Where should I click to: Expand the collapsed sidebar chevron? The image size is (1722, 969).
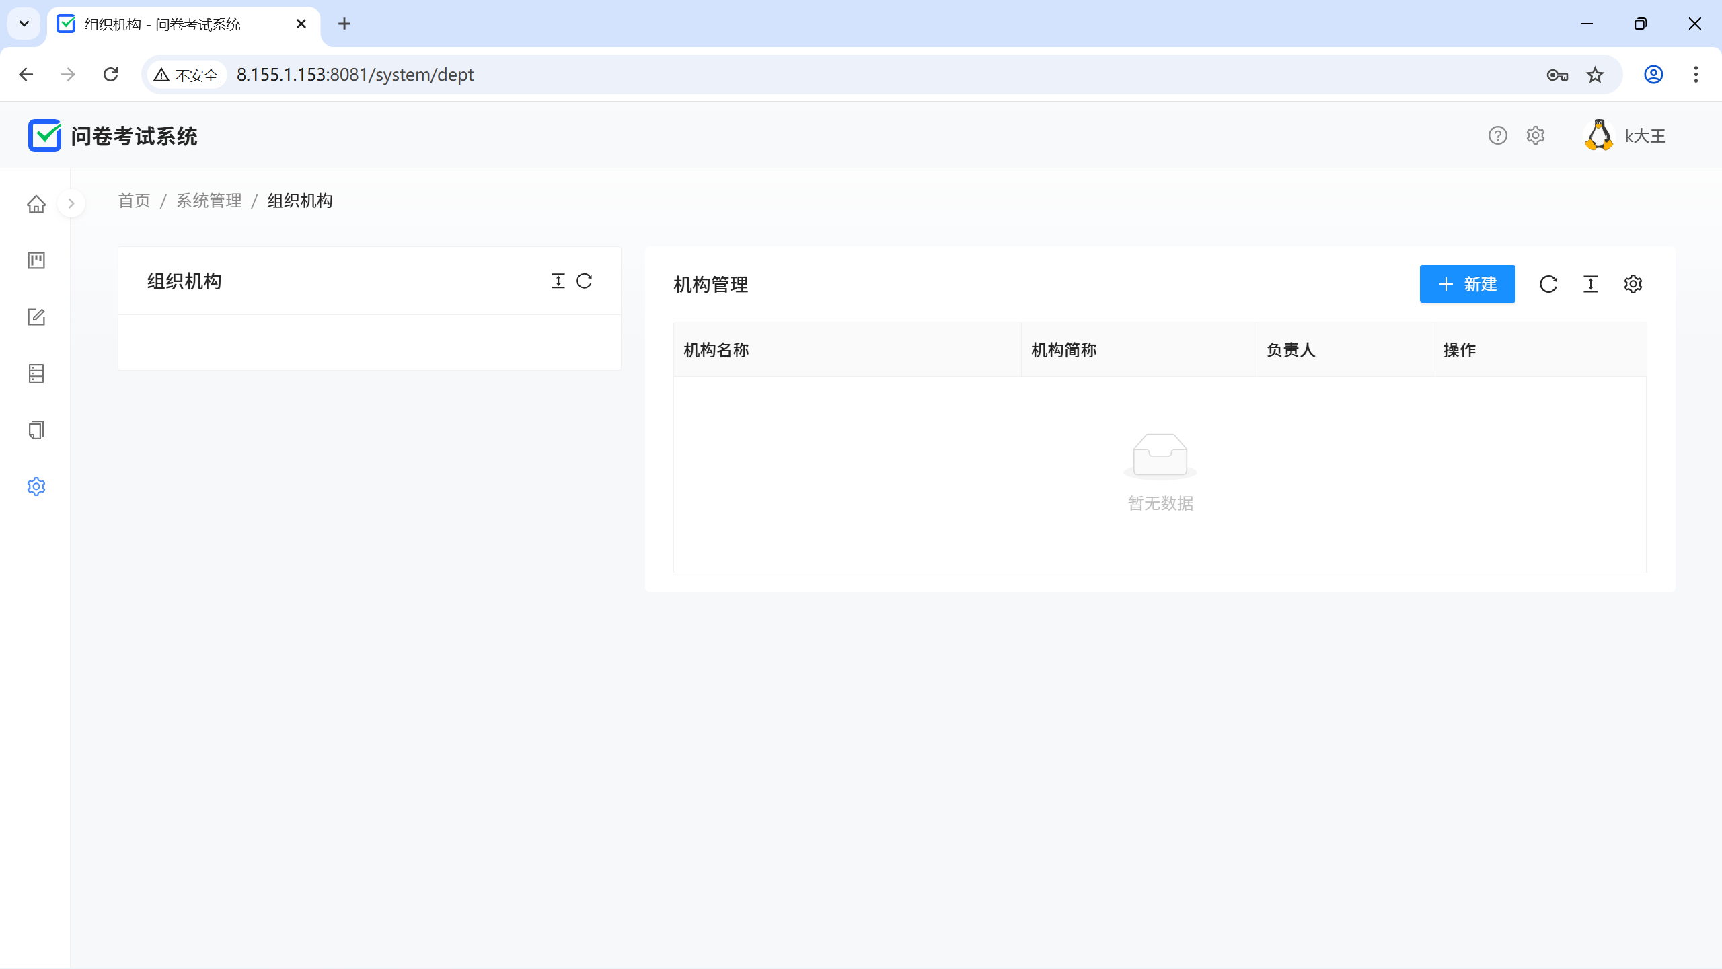pos(71,203)
